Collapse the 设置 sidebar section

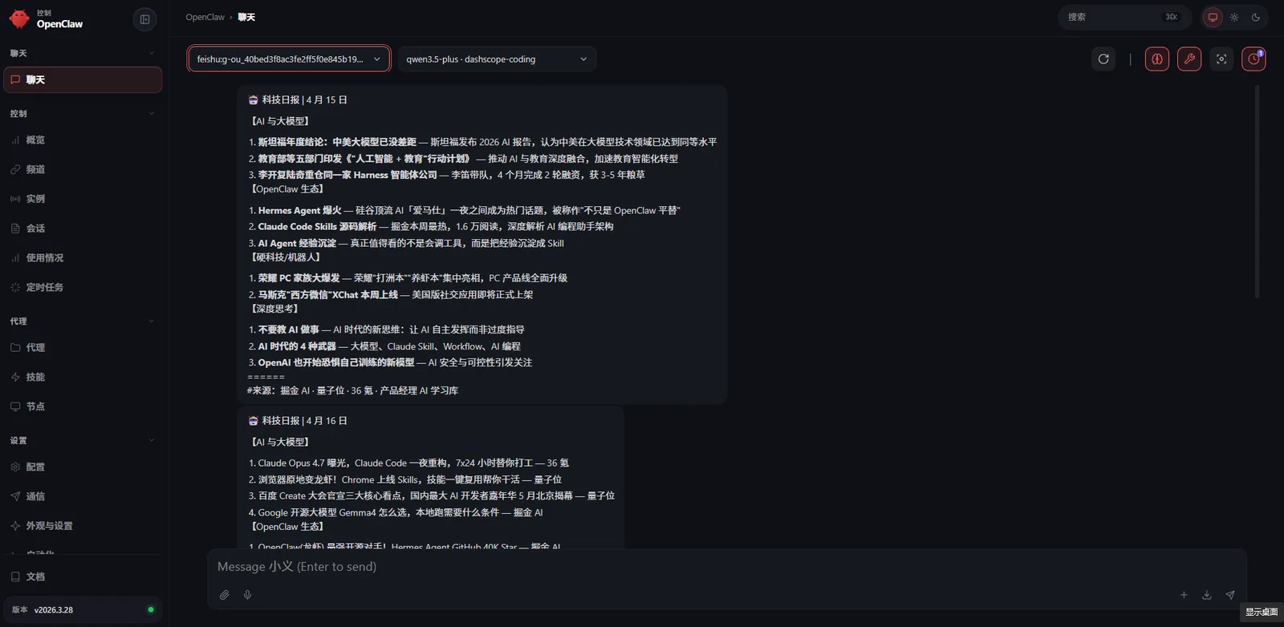[x=83, y=441]
